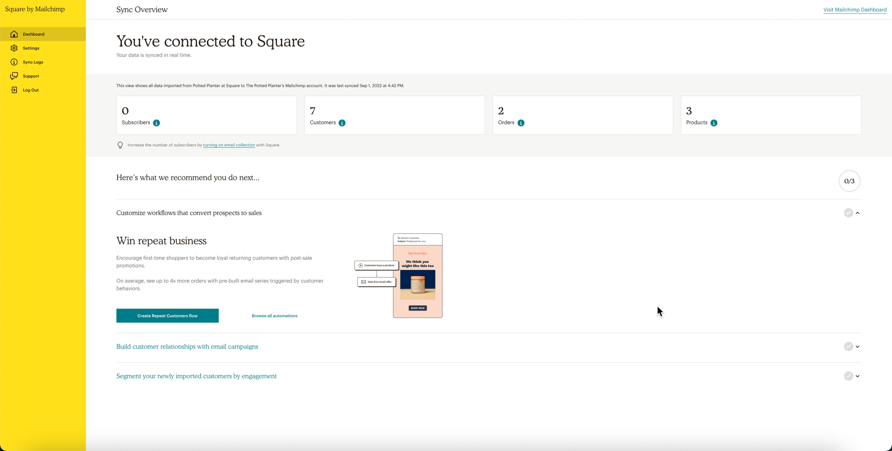This screenshot has width=892, height=451.
Task: Open Settings via the gear icon
Action: pos(14,48)
